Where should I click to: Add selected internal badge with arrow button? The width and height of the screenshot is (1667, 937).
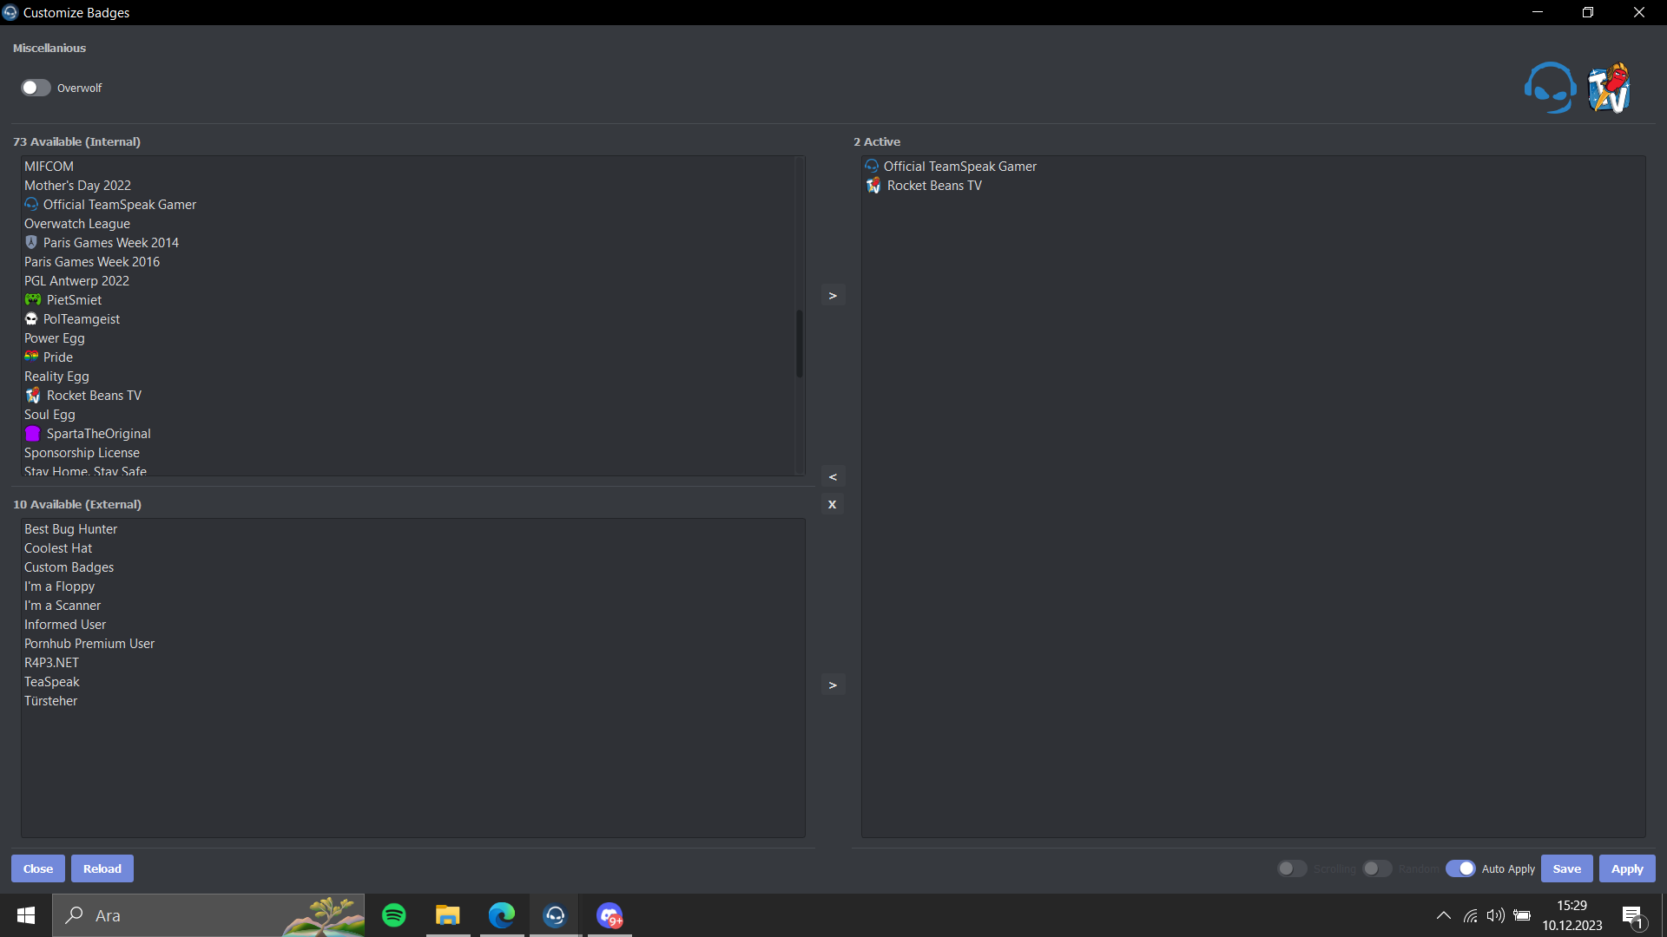pos(833,295)
